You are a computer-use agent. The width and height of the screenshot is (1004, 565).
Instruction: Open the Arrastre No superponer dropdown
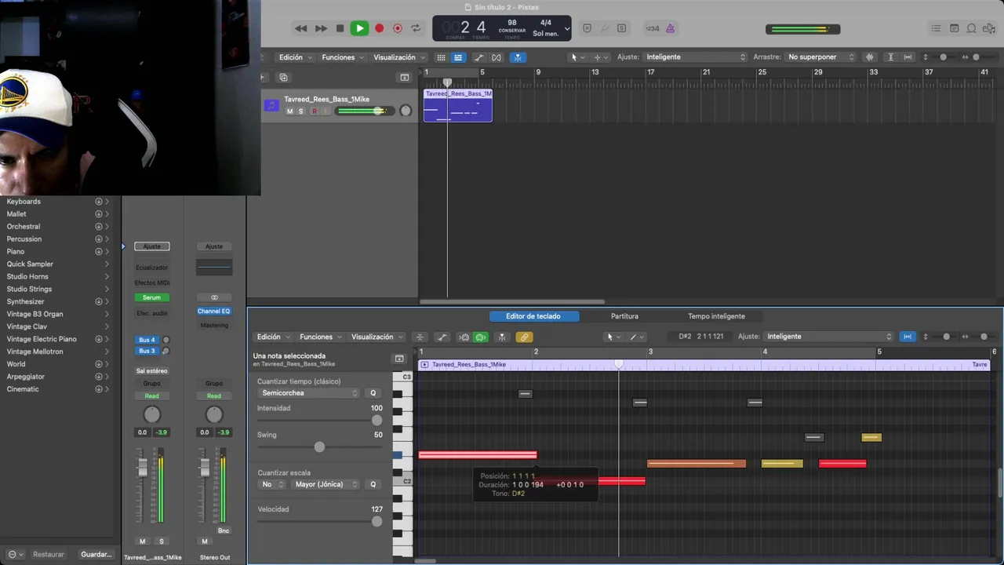pyautogui.click(x=820, y=57)
